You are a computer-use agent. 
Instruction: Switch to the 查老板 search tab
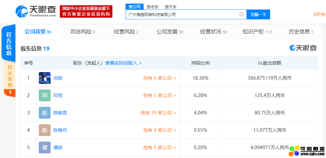153,7
